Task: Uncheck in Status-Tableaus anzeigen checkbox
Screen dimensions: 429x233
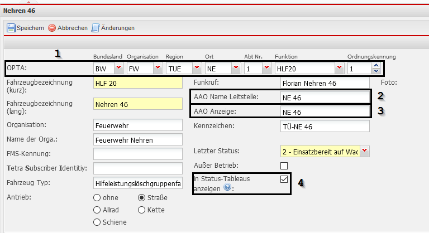Action: 284,179
